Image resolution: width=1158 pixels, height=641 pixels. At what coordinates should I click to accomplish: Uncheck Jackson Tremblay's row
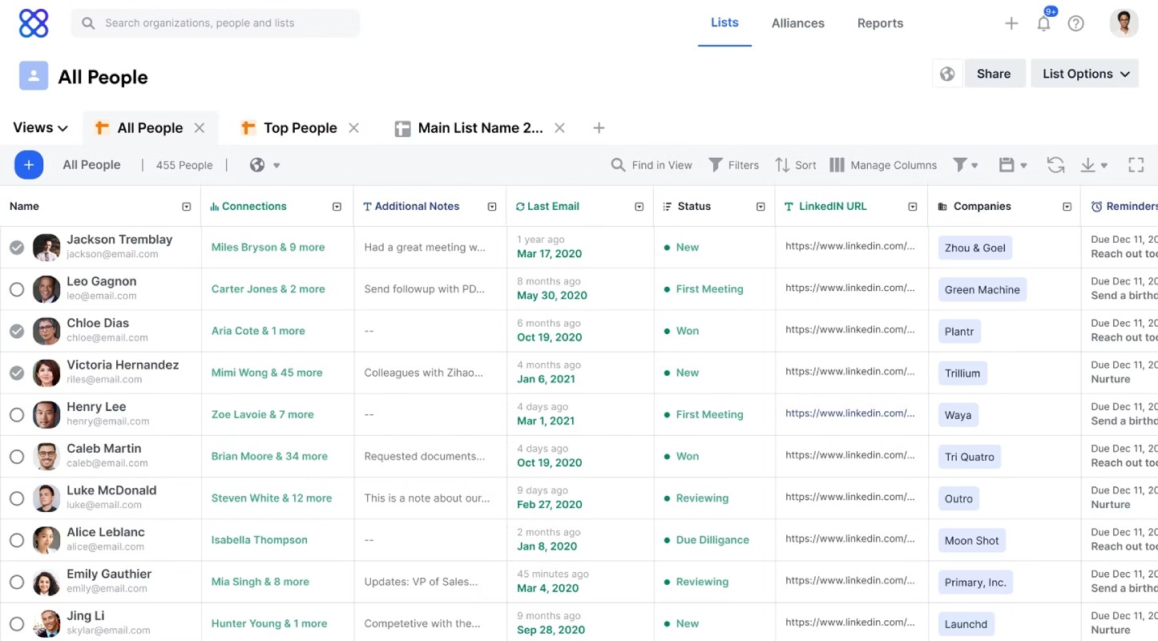coord(16,248)
